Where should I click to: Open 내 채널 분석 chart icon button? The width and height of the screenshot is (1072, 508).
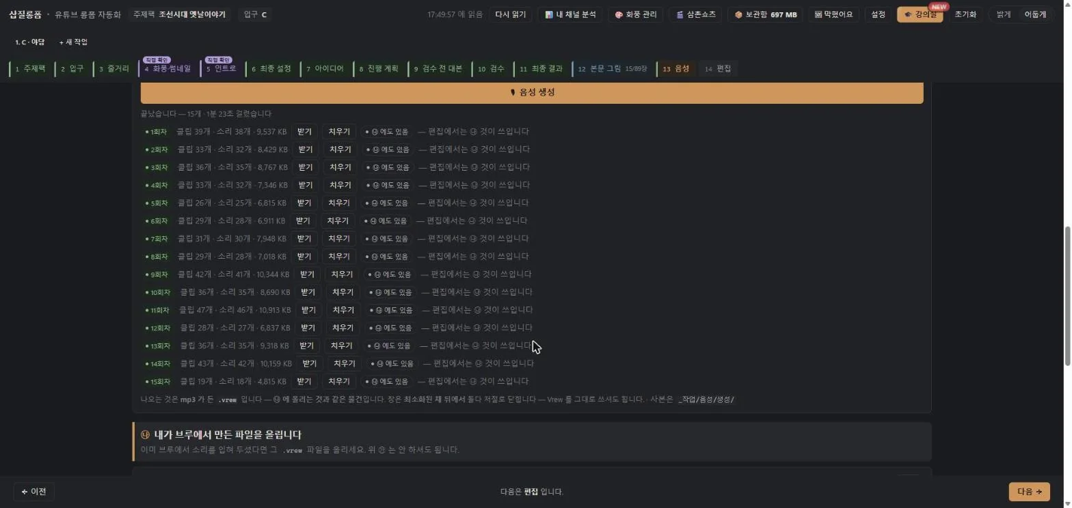570,14
